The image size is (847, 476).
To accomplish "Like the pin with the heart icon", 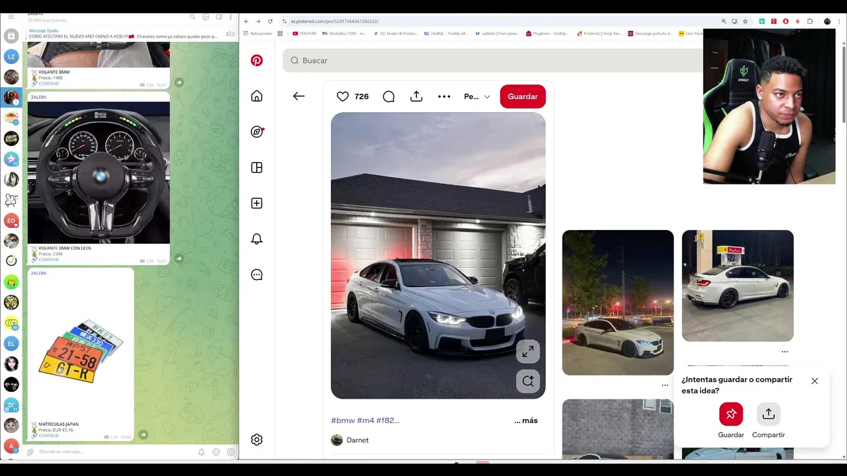I will click(x=343, y=97).
